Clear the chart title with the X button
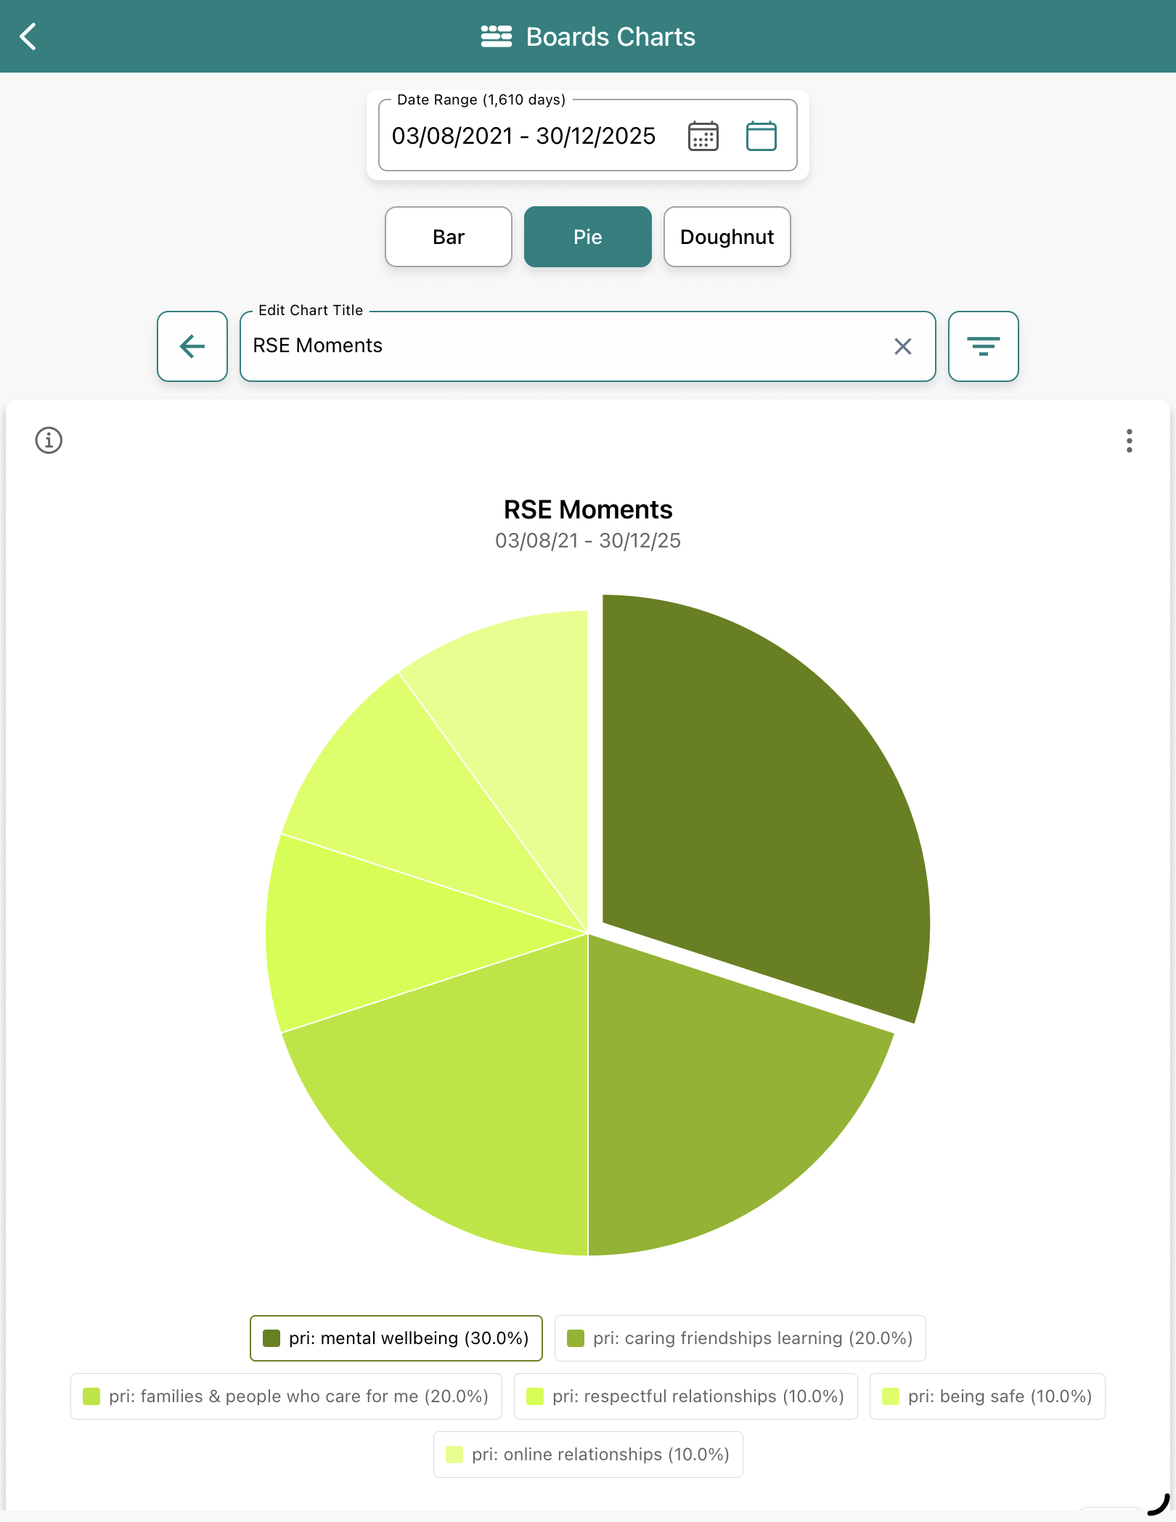The image size is (1176, 1522). click(x=903, y=346)
